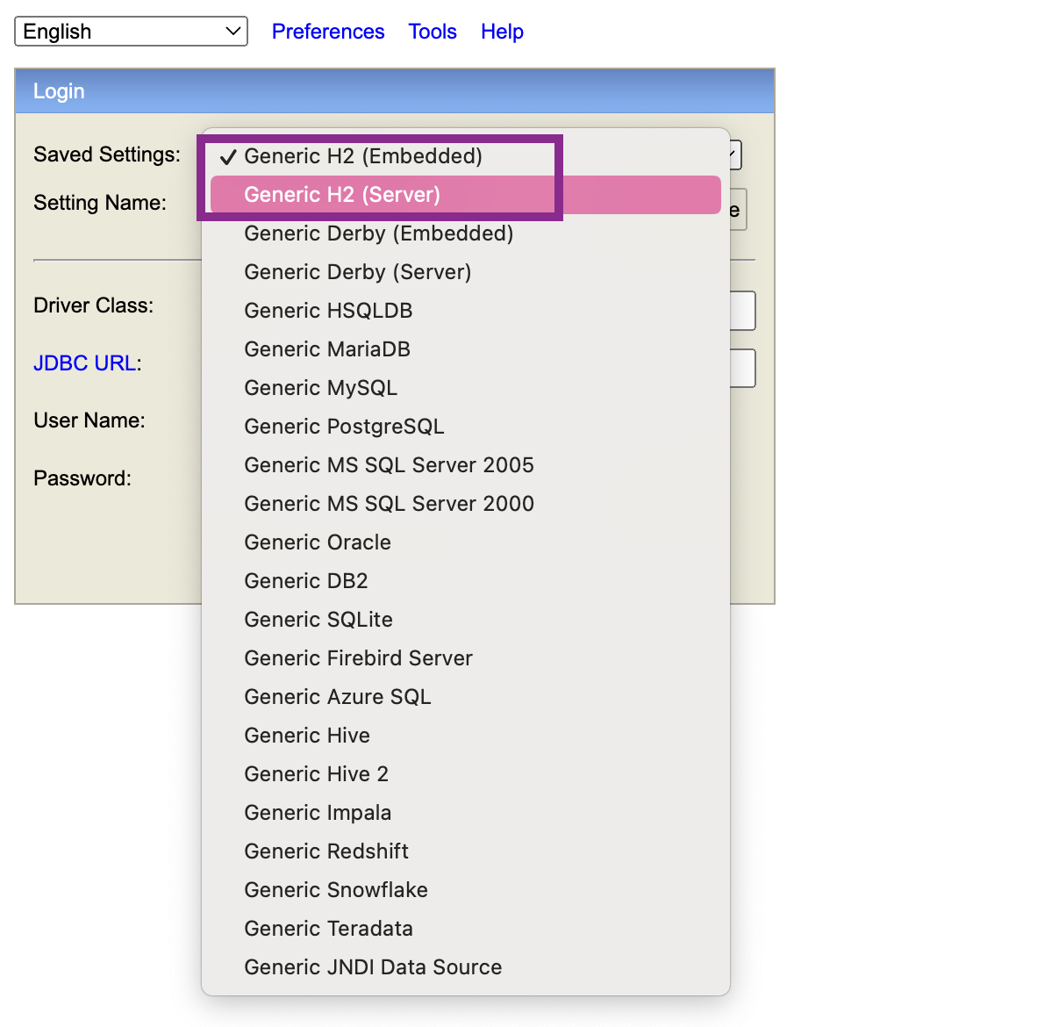Select Generic JNDI Data Source

click(x=466, y=966)
